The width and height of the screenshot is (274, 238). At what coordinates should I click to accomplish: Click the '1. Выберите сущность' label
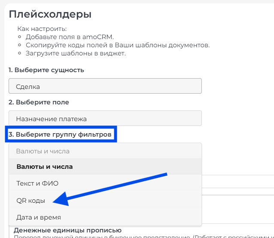(46, 70)
